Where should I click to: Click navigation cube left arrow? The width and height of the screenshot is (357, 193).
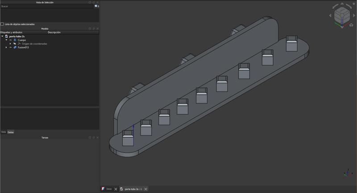[330, 16]
